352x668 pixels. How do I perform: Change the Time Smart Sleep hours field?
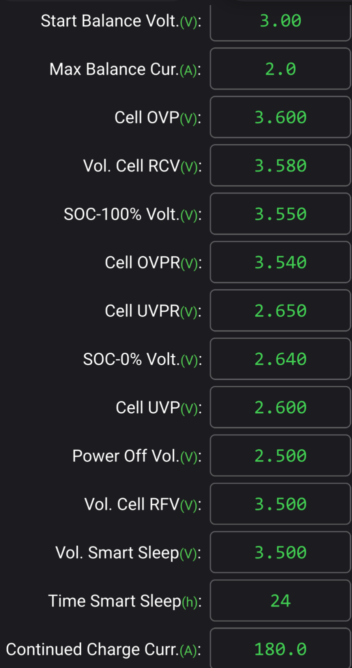click(x=280, y=601)
